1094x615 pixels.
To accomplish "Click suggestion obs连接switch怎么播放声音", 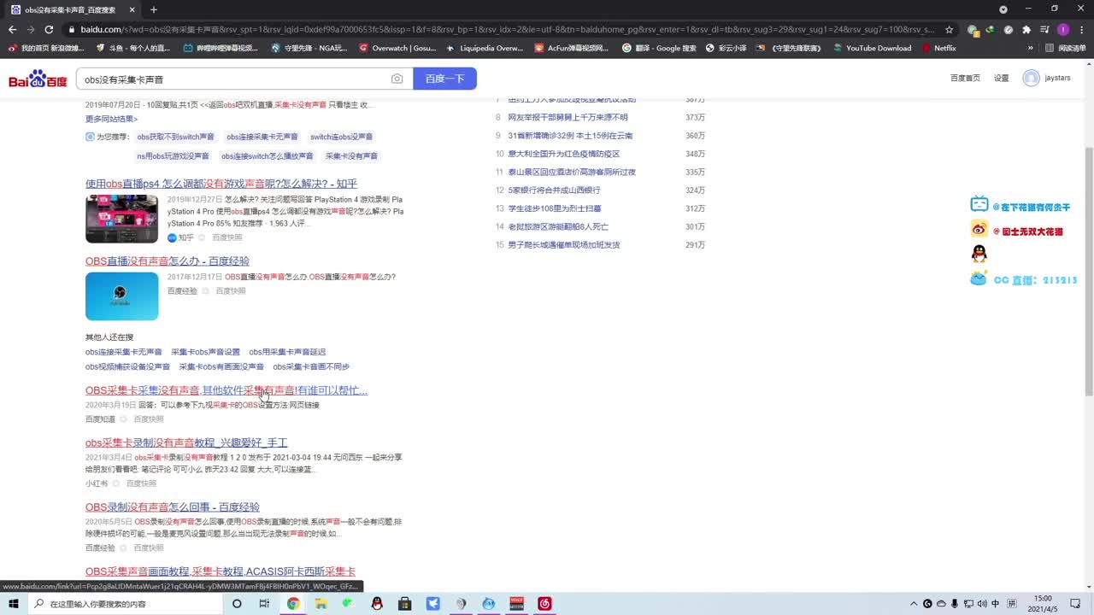I will tap(268, 156).
